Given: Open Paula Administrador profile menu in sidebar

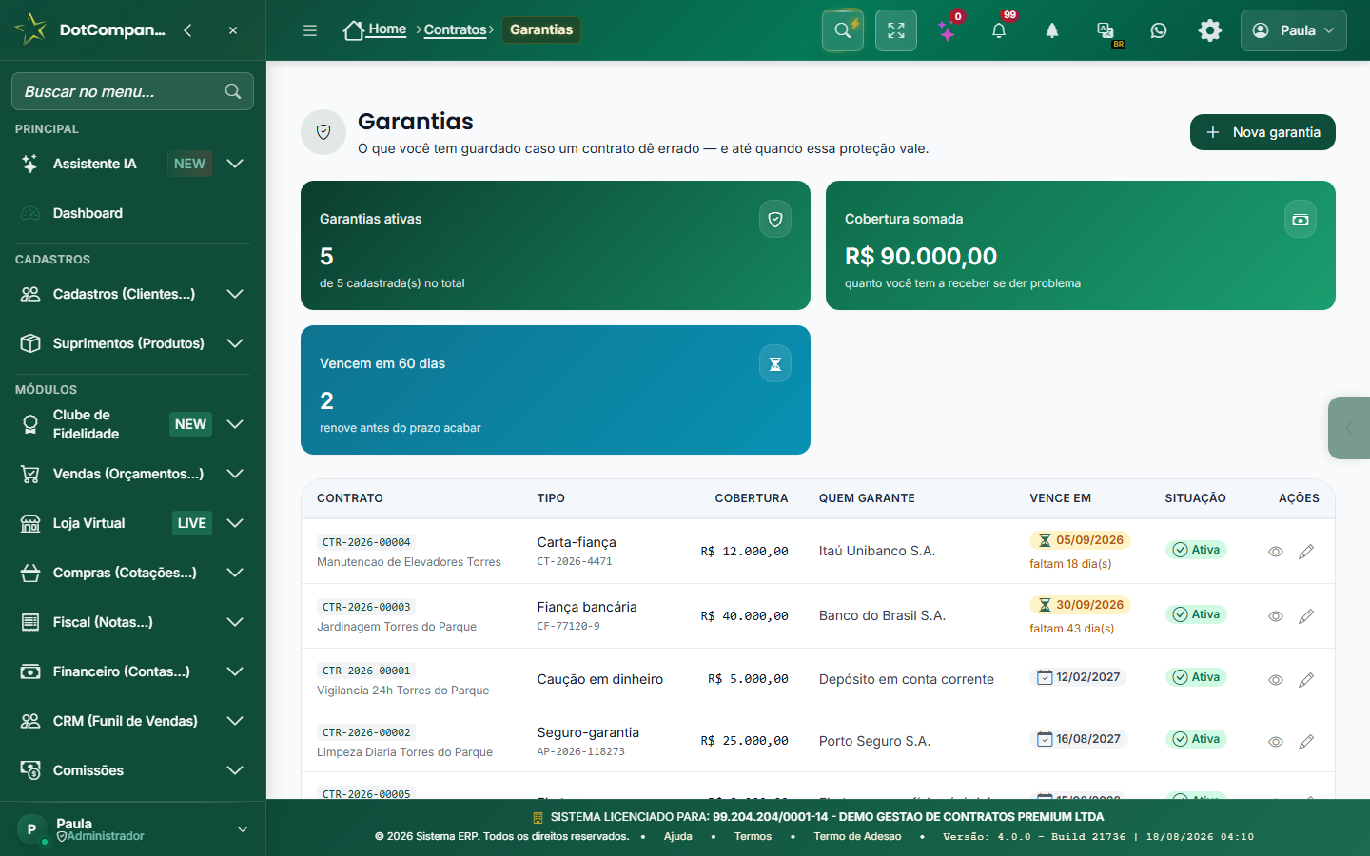Looking at the screenshot, I should pos(132,829).
